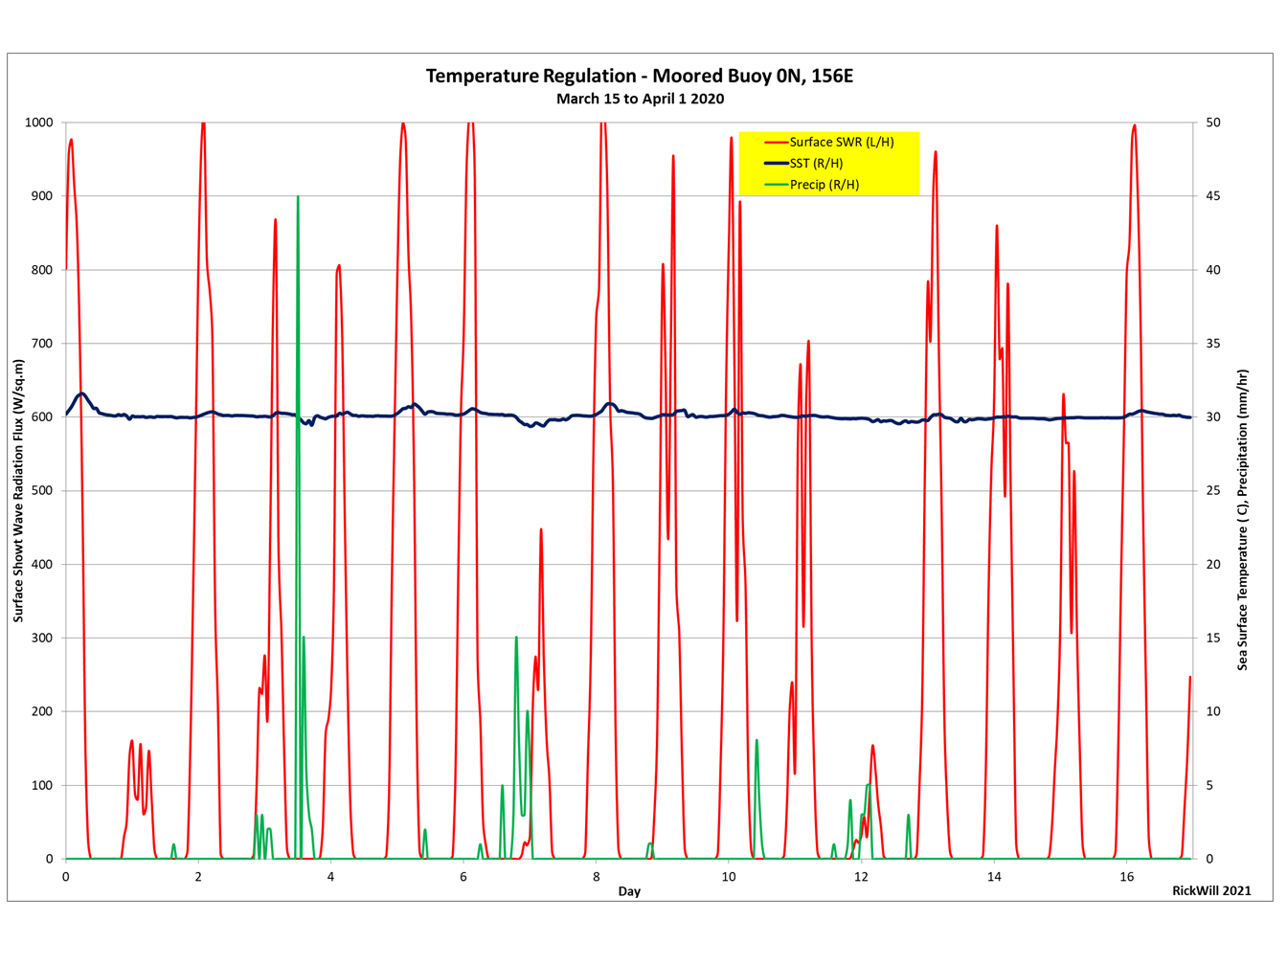Select the "SST (R/H)" legend label
Screen dimensions: 1287x965
click(816, 164)
